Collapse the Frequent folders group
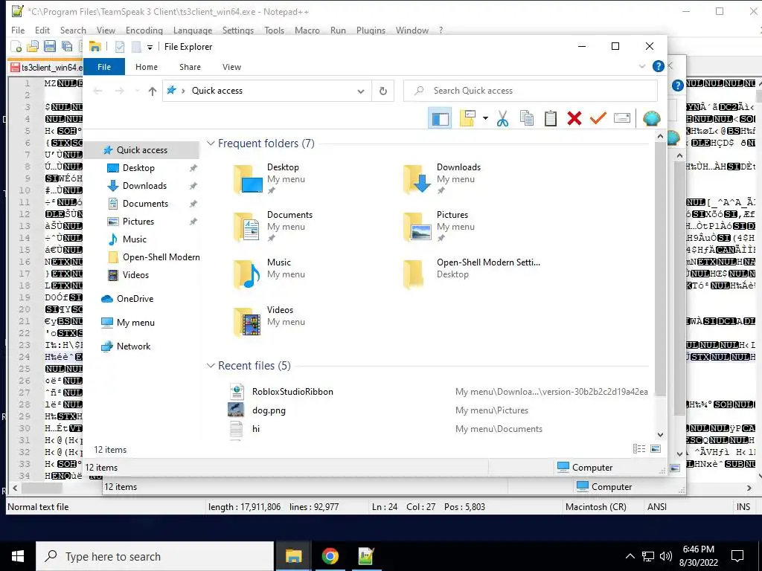Viewport: 762px width, 571px height. coord(211,143)
